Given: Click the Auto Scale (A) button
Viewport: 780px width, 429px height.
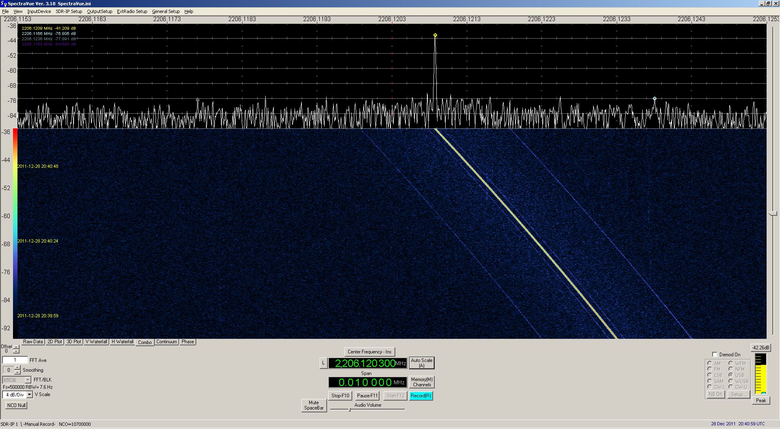Looking at the screenshot, I should (x=421, y=363).
